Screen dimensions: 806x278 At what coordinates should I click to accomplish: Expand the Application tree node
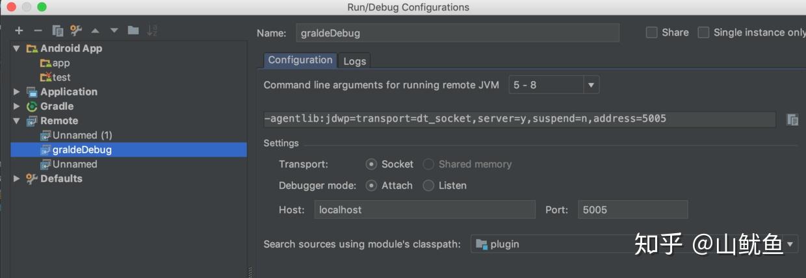point(17,92)
